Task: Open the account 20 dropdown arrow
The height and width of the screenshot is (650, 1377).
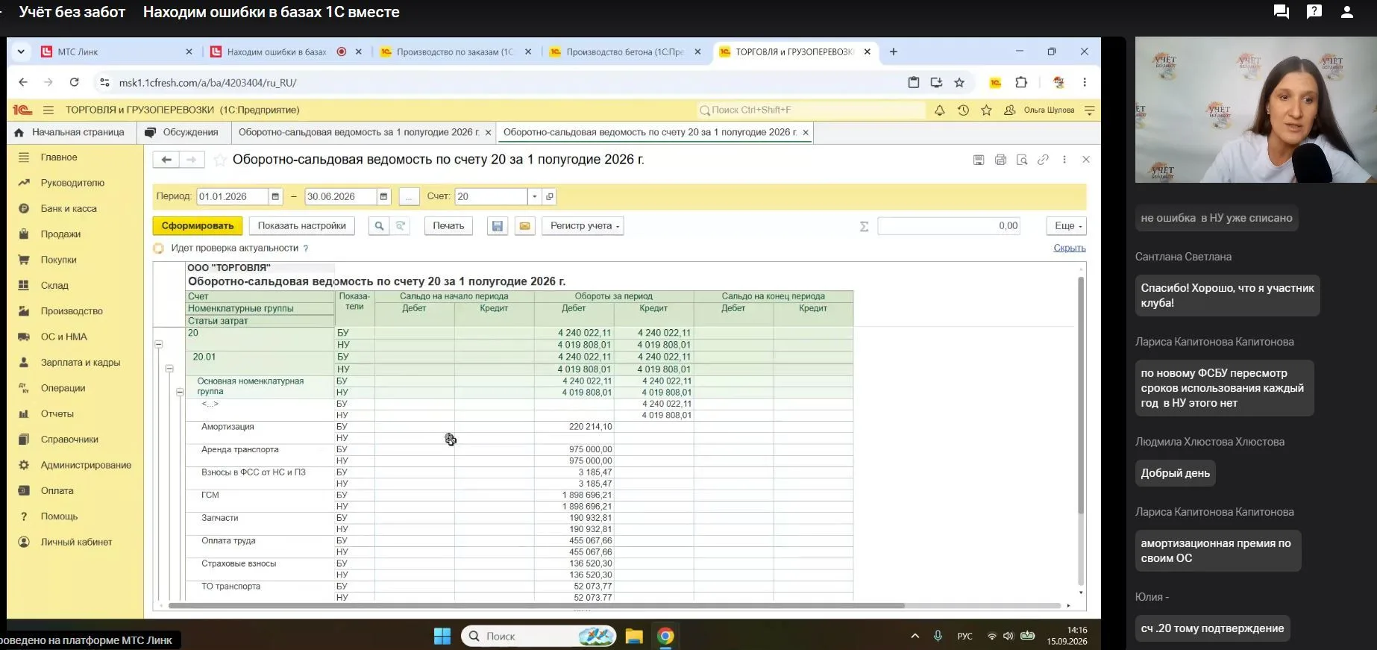Action: coord(534,196)
